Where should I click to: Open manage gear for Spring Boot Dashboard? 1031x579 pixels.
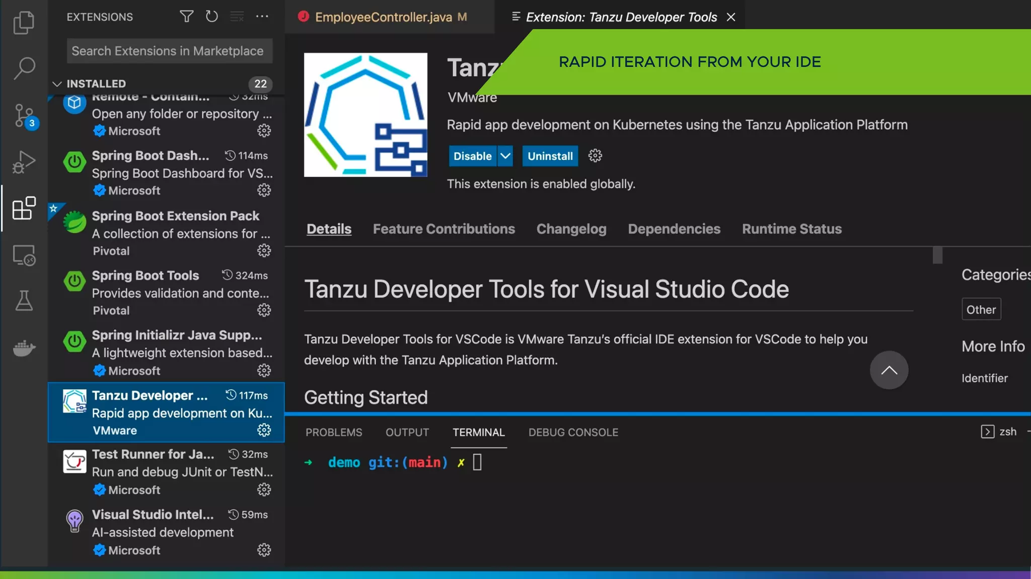click(264, 190)
